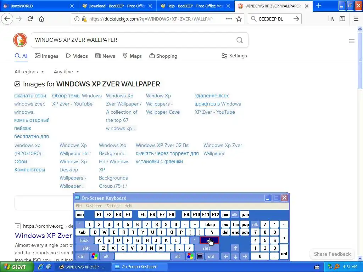Viewport: 363px width, 272px height.
Task: Open Windows Xp Wallpapers - Wallpaper Cave link
Action: 163,104
